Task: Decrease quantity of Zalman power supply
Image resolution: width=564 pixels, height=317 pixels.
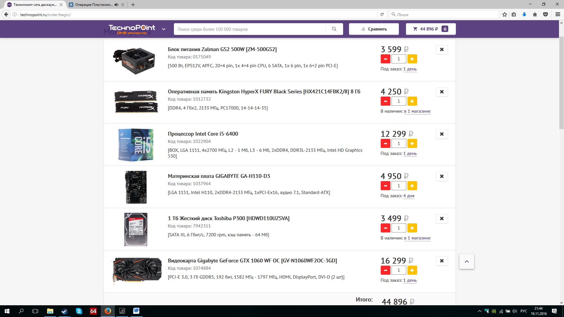Action: pyautogui.click(x=385, y=59)
